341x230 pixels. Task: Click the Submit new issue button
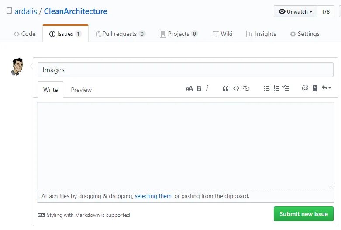[x=303, y=214]
